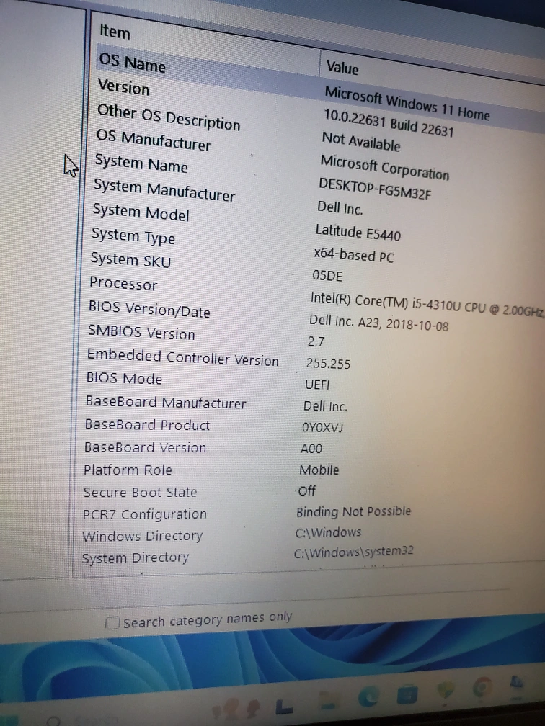
Task: Launch Google Chrome from the taskbar
Action: click(x=482, y=686)
